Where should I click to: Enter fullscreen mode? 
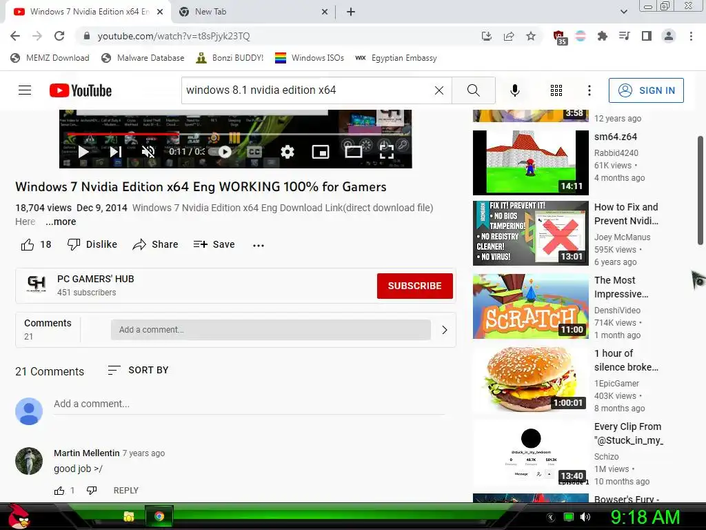386,152
